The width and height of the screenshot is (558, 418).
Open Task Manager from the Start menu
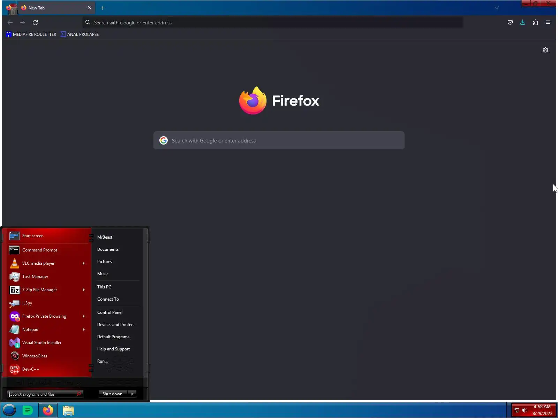[x=47, y=277]
